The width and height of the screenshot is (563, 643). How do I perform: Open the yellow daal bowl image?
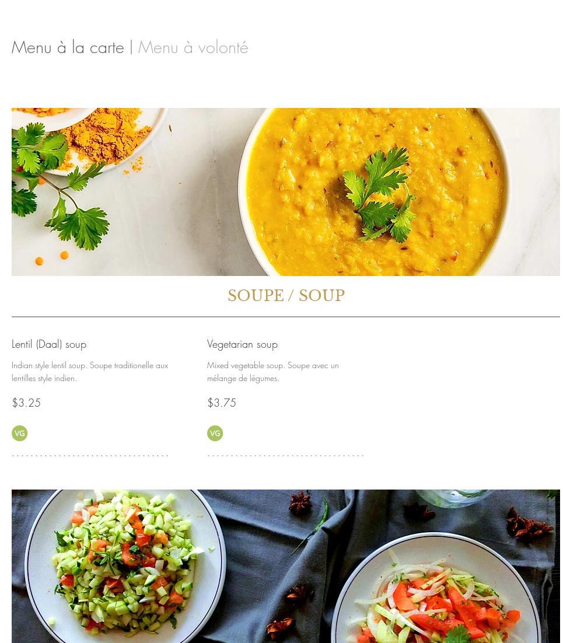click(374, 191)
